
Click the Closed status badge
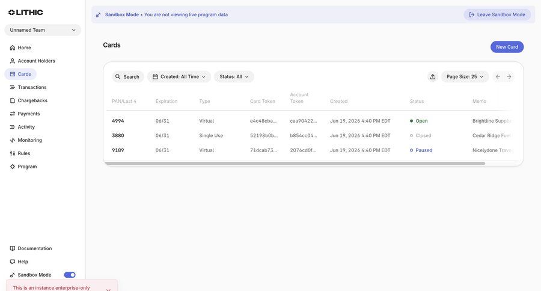pyautogui.click(x=421, y=135)
